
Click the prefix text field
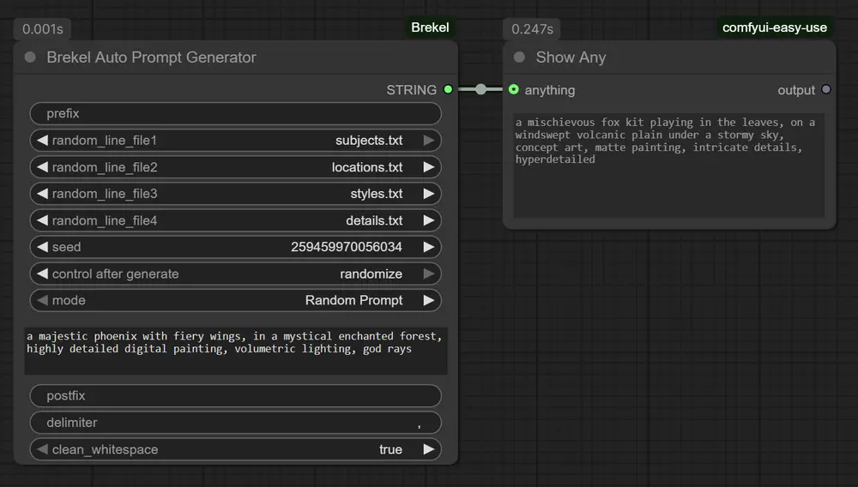(x=235, y=114)
